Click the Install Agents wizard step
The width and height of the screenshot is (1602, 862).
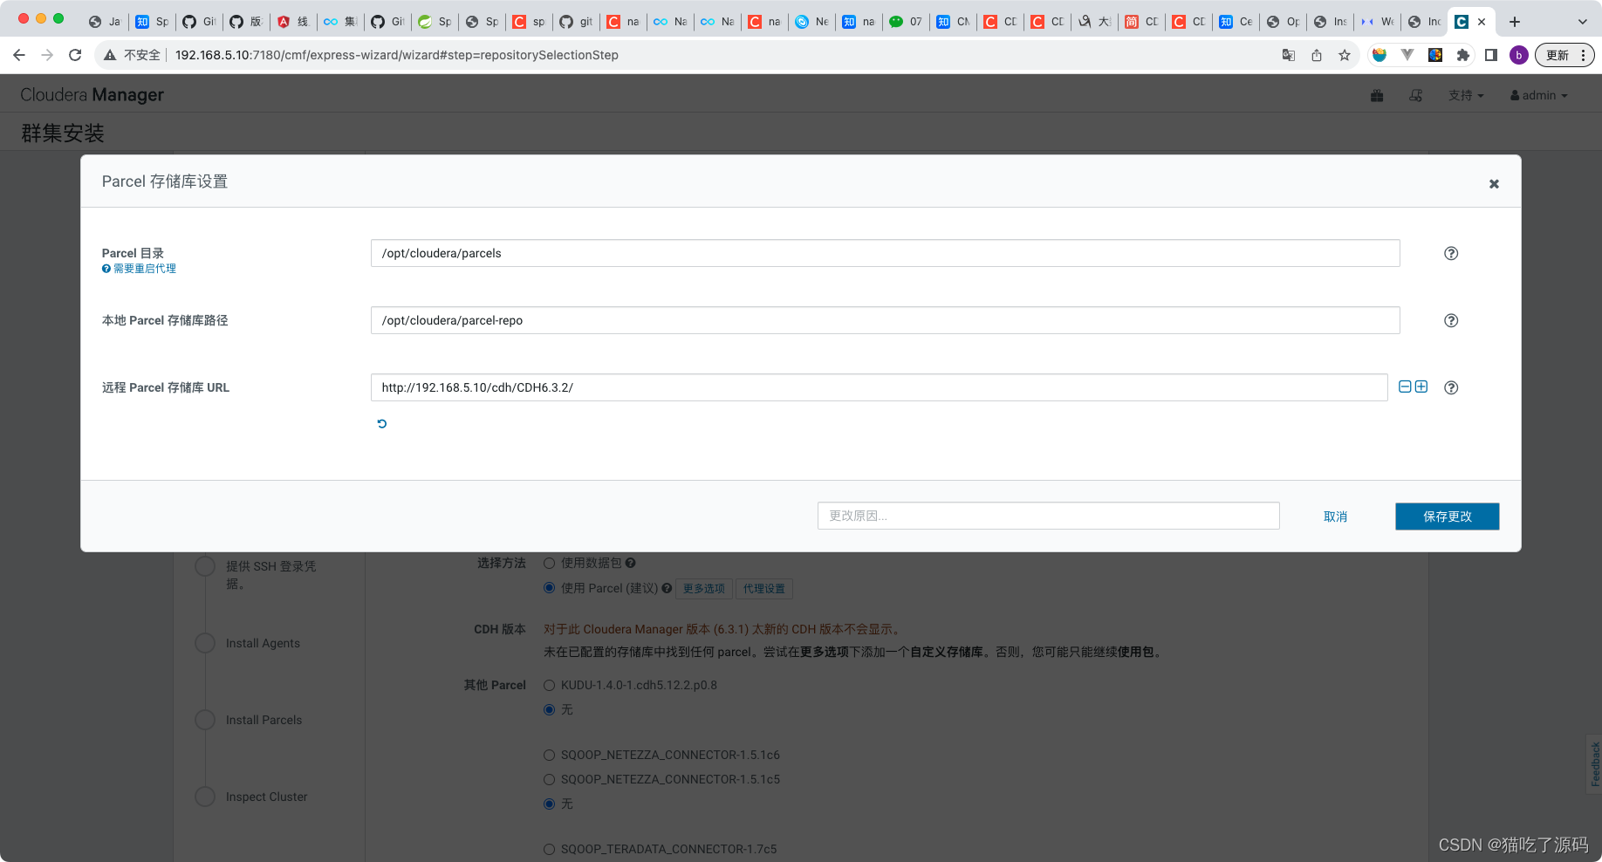[x=263, y=643]
